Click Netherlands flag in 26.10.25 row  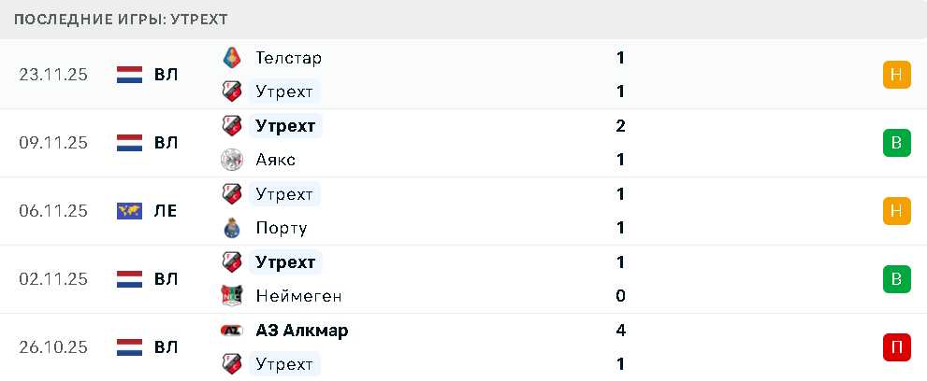click(x=129, y=347)
